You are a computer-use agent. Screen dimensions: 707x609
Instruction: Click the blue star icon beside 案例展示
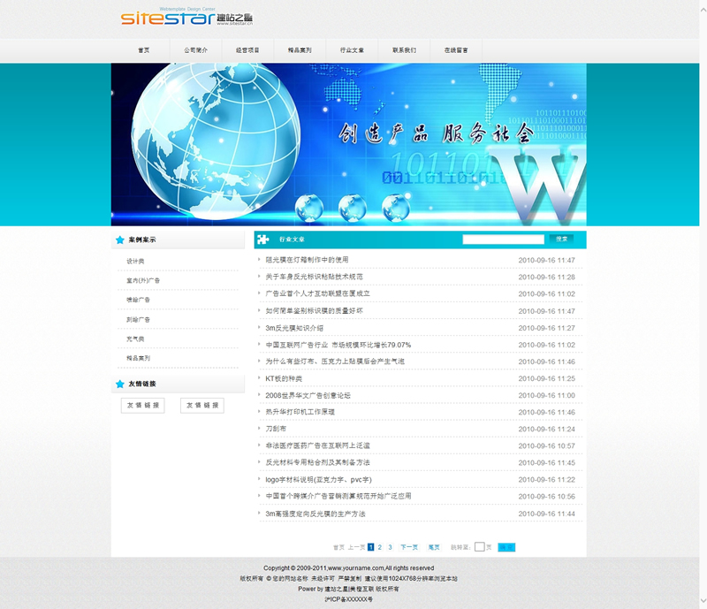[120, 240]
